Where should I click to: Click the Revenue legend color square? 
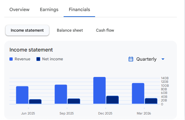point(11,59)
